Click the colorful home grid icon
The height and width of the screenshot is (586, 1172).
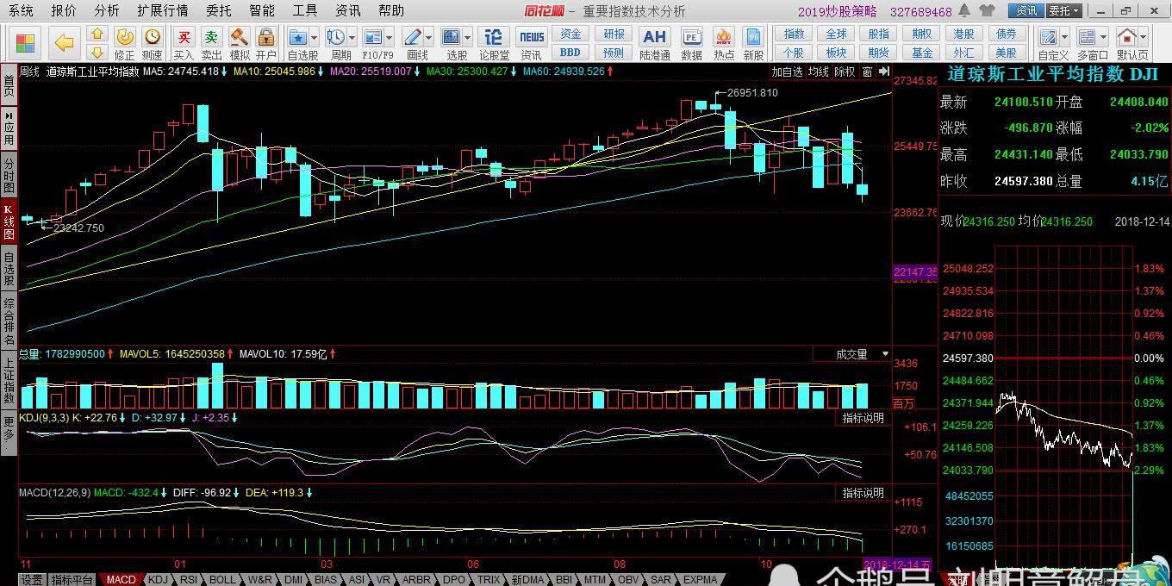point(26,41)
